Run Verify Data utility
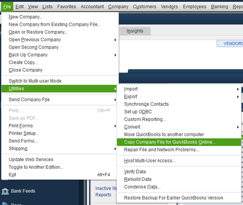 coord(179,172)
